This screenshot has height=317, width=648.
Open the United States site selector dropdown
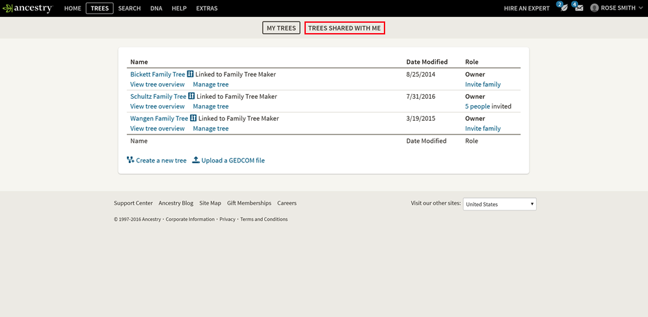(500, 204)
